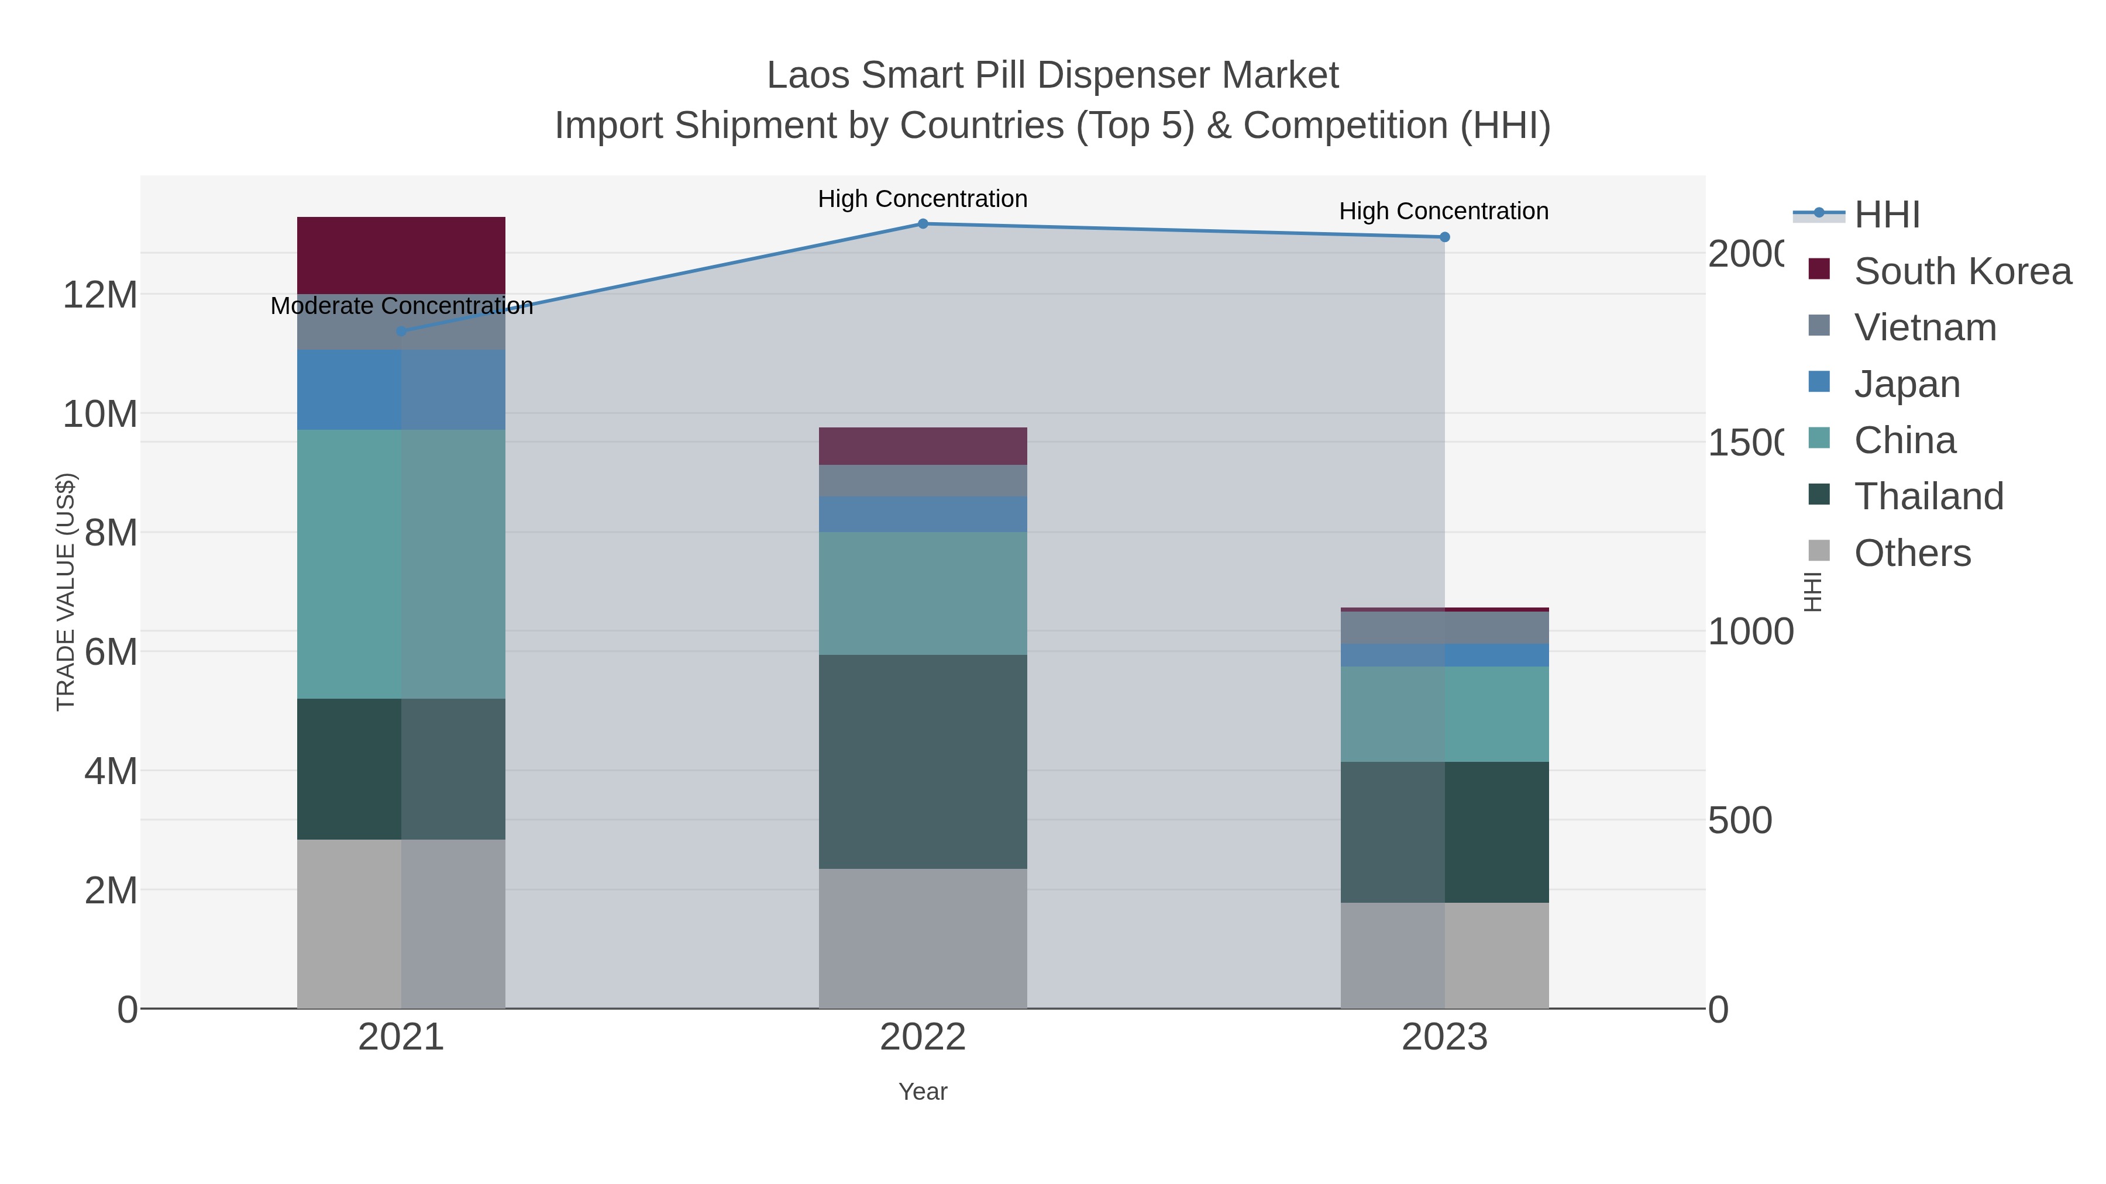Click the '8M' y-axis tick label
The height and width of the screenshot is (1184, 2106).
(111, 534)
